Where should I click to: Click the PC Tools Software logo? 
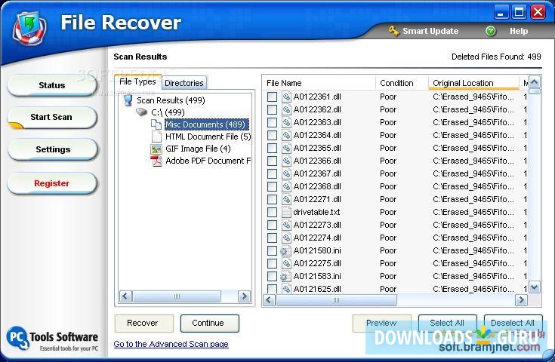click(52, 339)
